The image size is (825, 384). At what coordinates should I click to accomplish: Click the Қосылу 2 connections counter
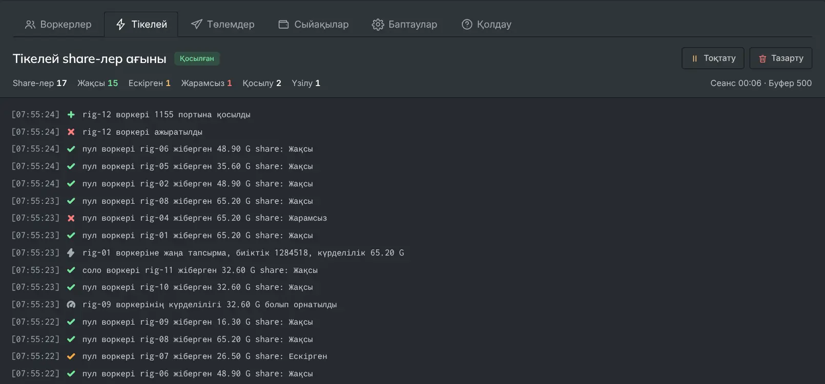262,83
